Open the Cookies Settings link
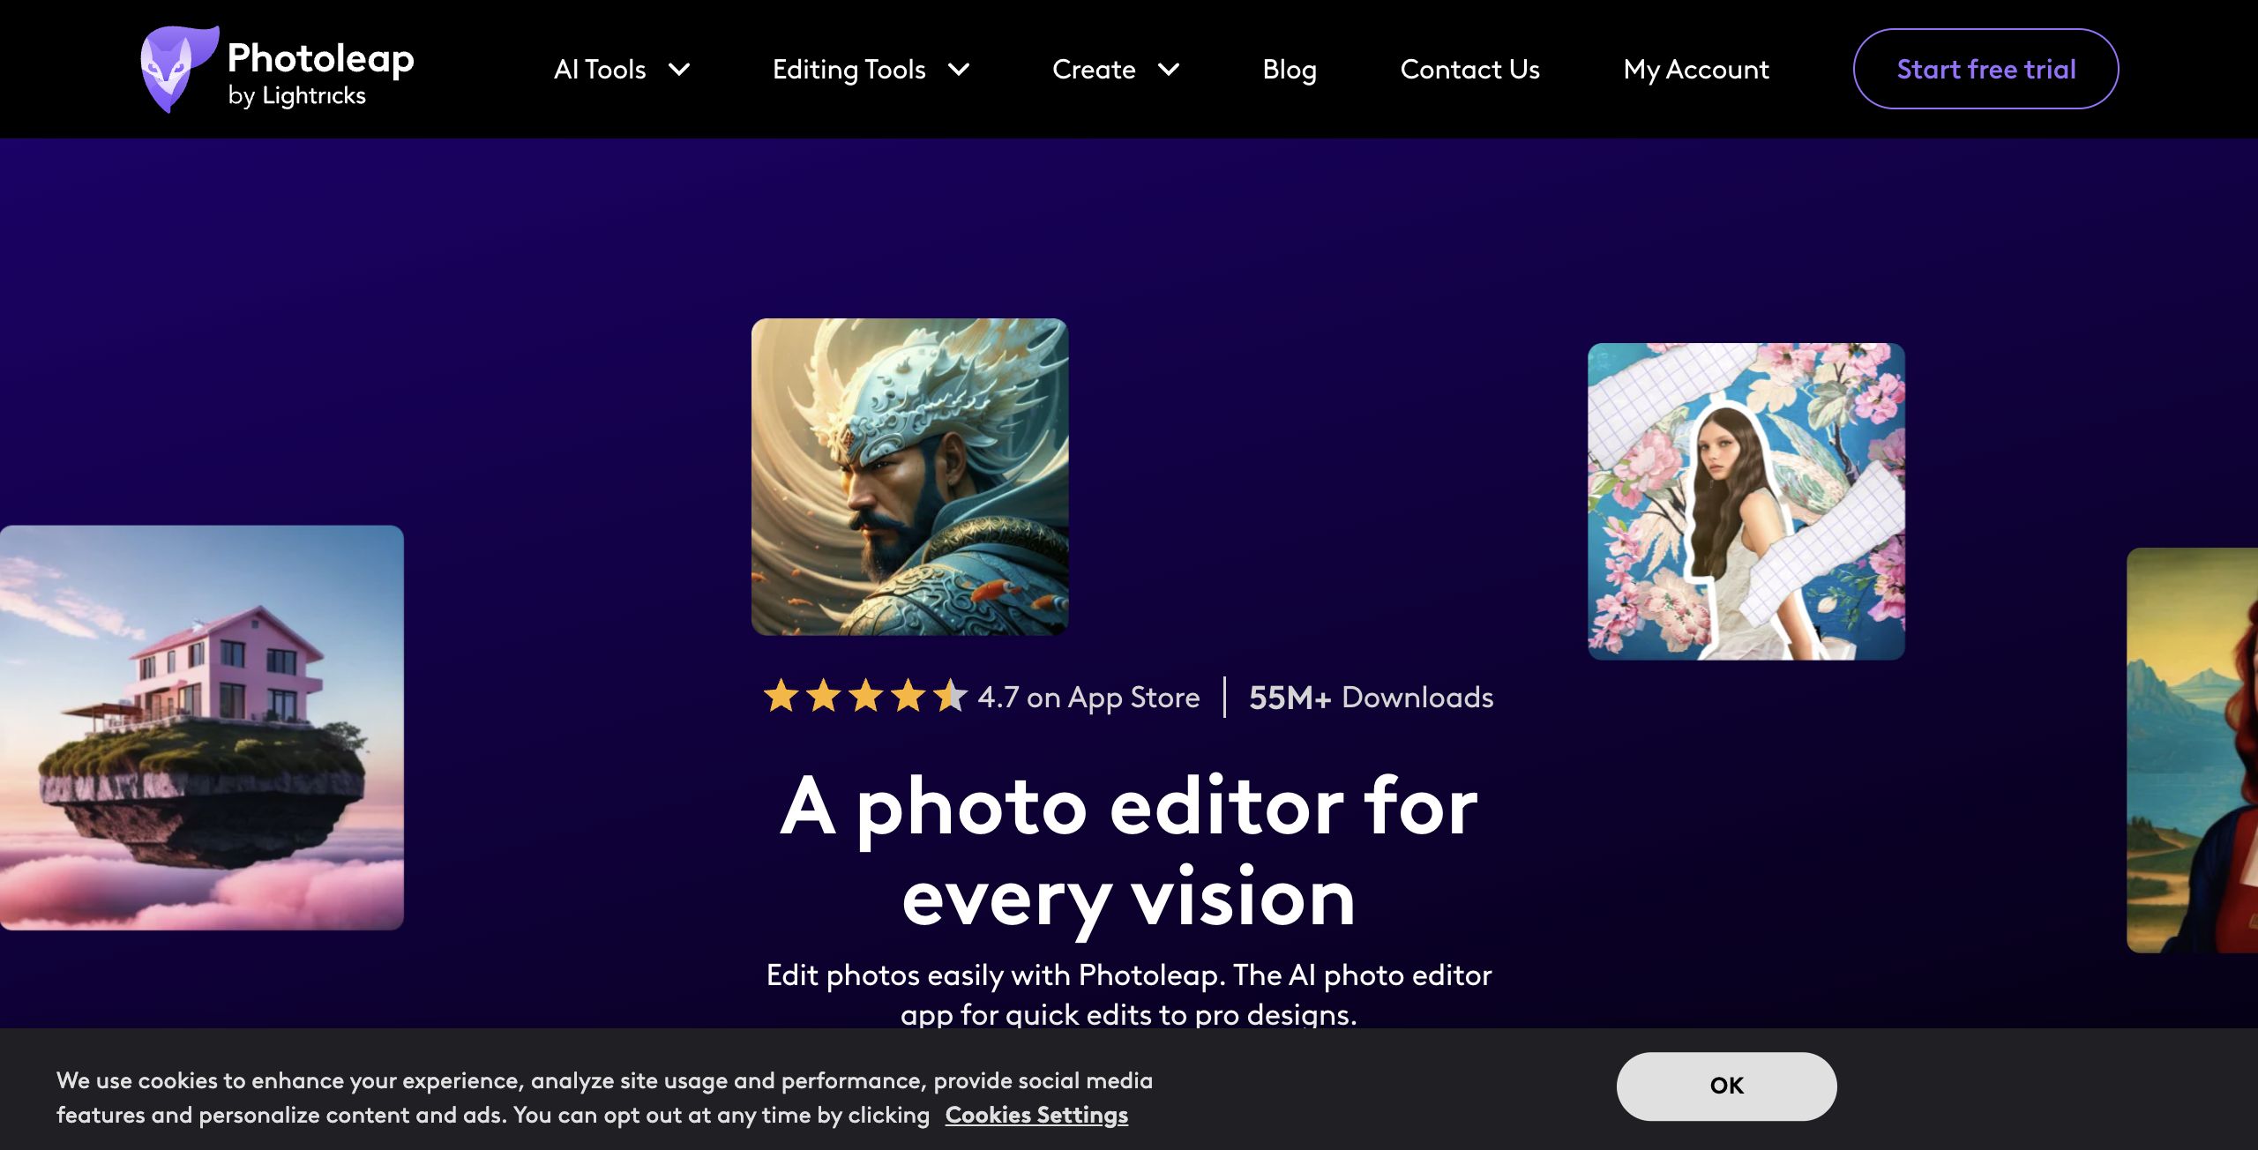The width and height of the screenshot is (2258, 1150). pos(1036,1115)
